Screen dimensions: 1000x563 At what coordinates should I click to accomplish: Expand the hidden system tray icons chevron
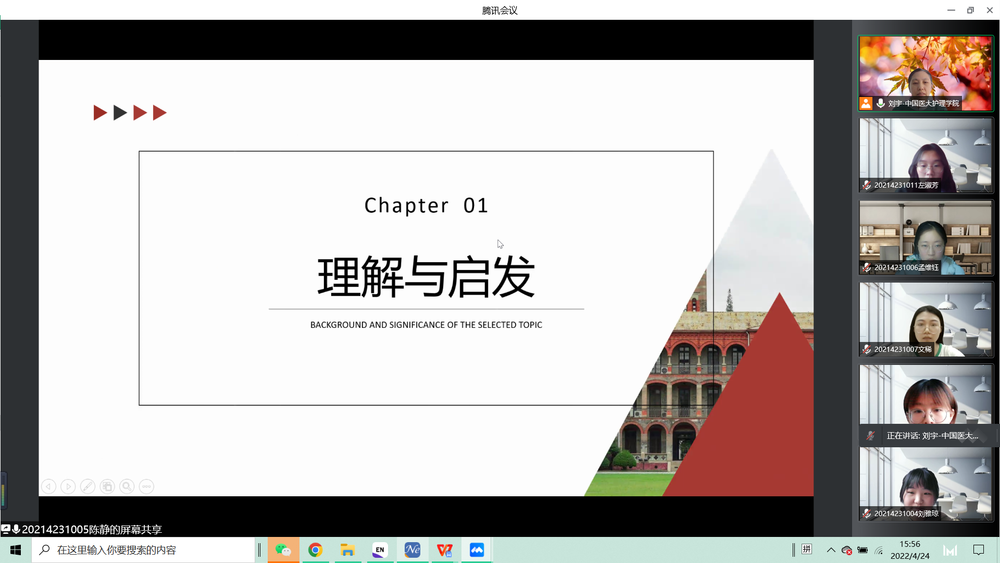(831, 550)
